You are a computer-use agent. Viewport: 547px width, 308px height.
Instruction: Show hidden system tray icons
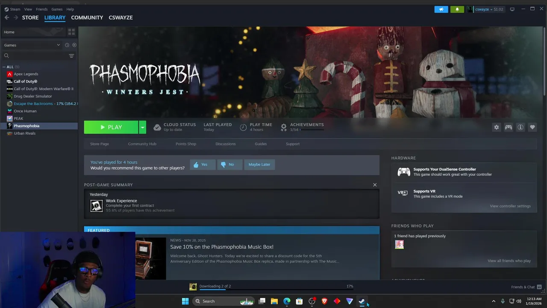(494, 301)
